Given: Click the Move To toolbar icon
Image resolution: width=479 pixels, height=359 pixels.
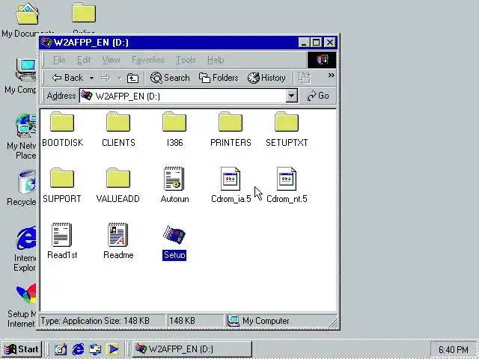Looking at the screenshot, I should coord(305,78).
